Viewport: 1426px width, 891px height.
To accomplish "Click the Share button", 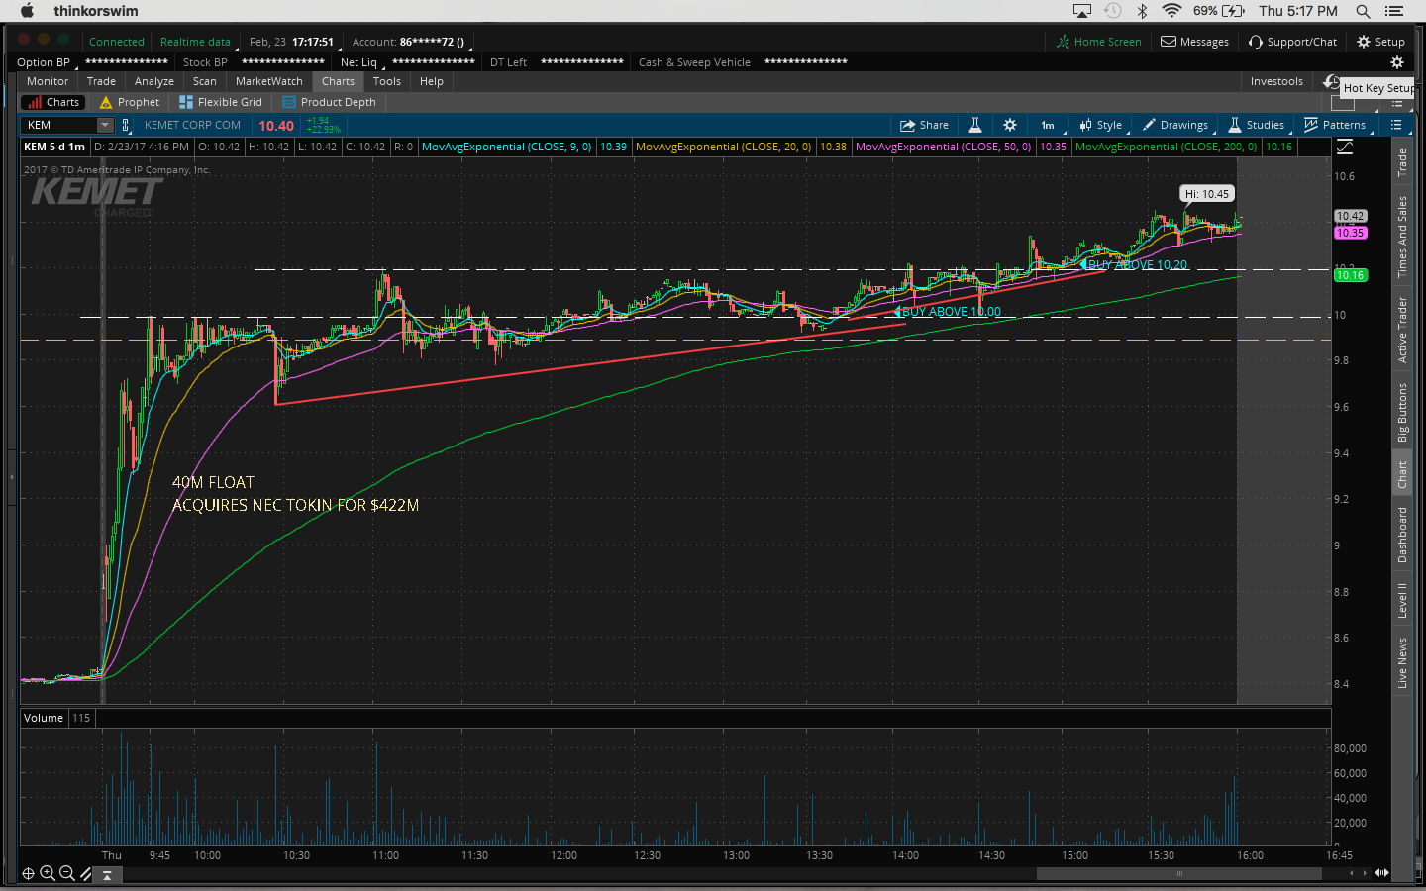I will (924, 125).
